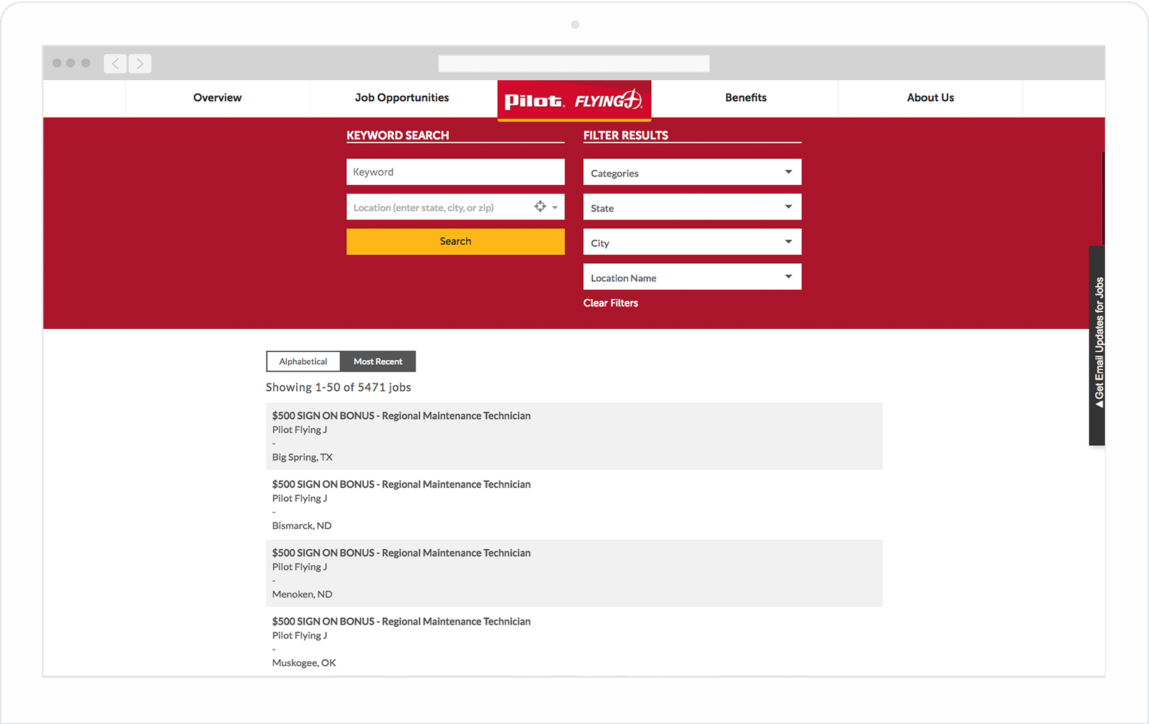Open the Regional Maintenance Technician job in Big Spring, TX
The width and height of the screenshot is (1149, 724).
click(x=401, y=415)
